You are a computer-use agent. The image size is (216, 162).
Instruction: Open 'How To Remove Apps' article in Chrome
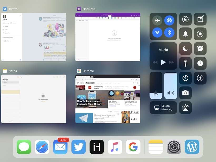coord(91,99)
